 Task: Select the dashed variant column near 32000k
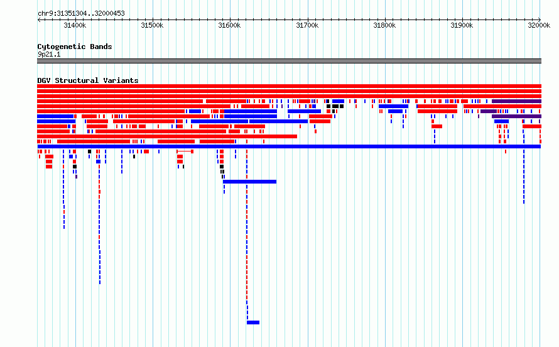click(x=524, y=177)
